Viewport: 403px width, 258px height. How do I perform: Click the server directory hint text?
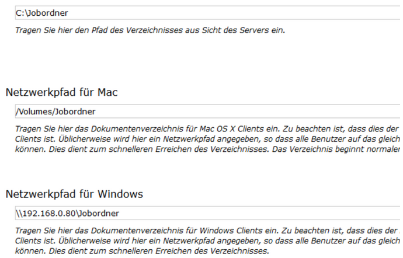(x=150, y=29)
